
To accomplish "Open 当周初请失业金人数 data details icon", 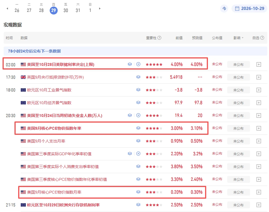I will [130, 115].
